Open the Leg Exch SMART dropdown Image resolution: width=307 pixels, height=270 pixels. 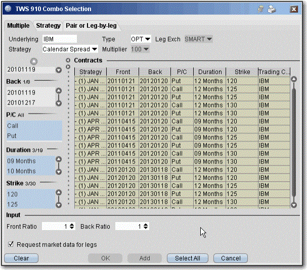pos(198,39)
